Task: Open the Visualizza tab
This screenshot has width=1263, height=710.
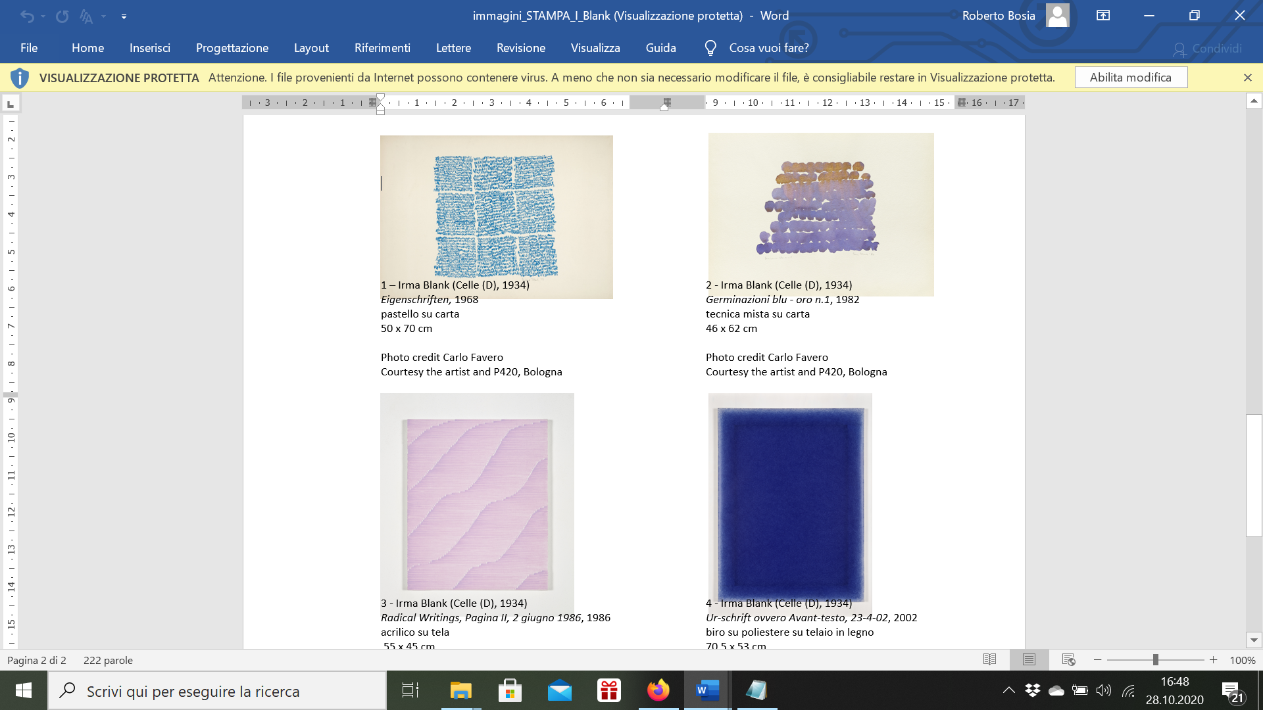Action: [x=595, y=48]
